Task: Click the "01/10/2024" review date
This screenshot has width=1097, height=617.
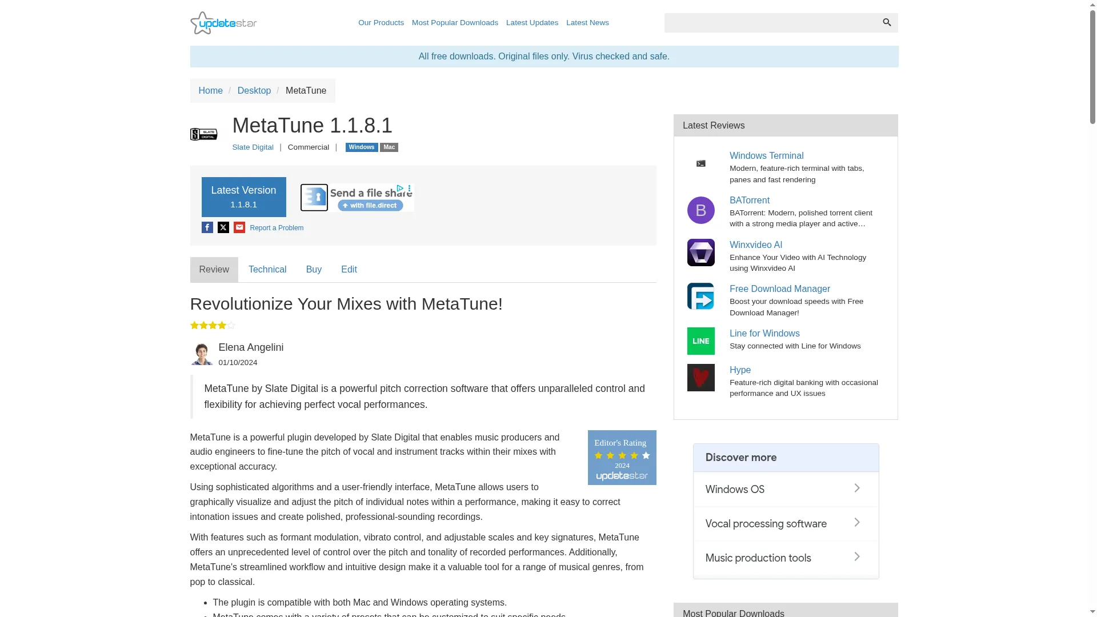Action: pos(238,363)
